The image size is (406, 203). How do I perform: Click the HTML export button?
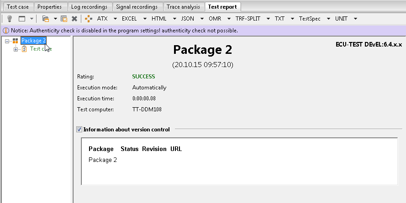coord(159,19)
